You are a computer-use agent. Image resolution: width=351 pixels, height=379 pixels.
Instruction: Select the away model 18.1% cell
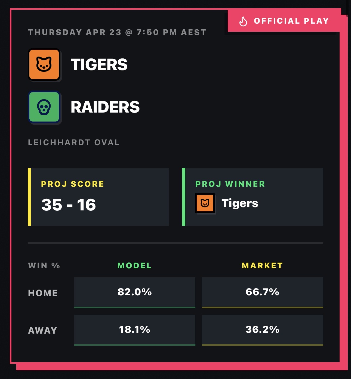pos(135,330)
